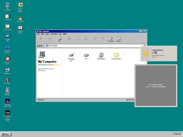The width and height of the screenshot is (183, 137).
Task: Click the 12:00 PM taskbar clock
Action: (177, 134)
